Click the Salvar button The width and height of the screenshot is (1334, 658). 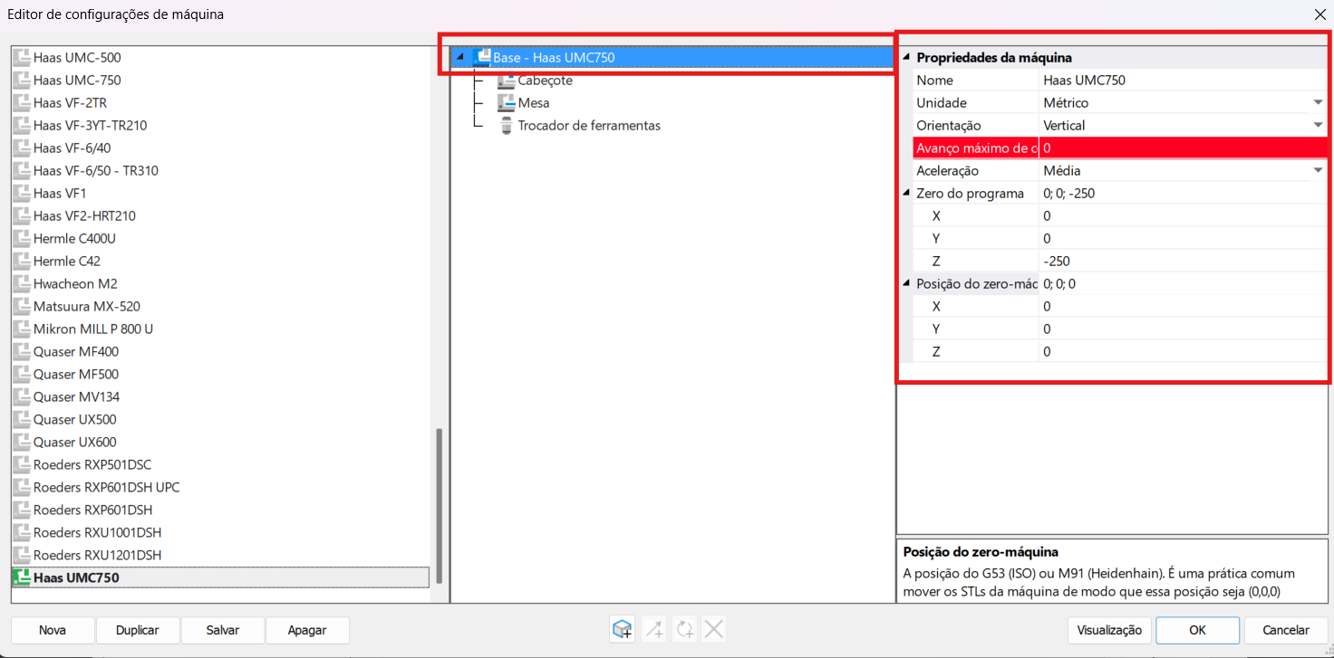coord(223,630)
